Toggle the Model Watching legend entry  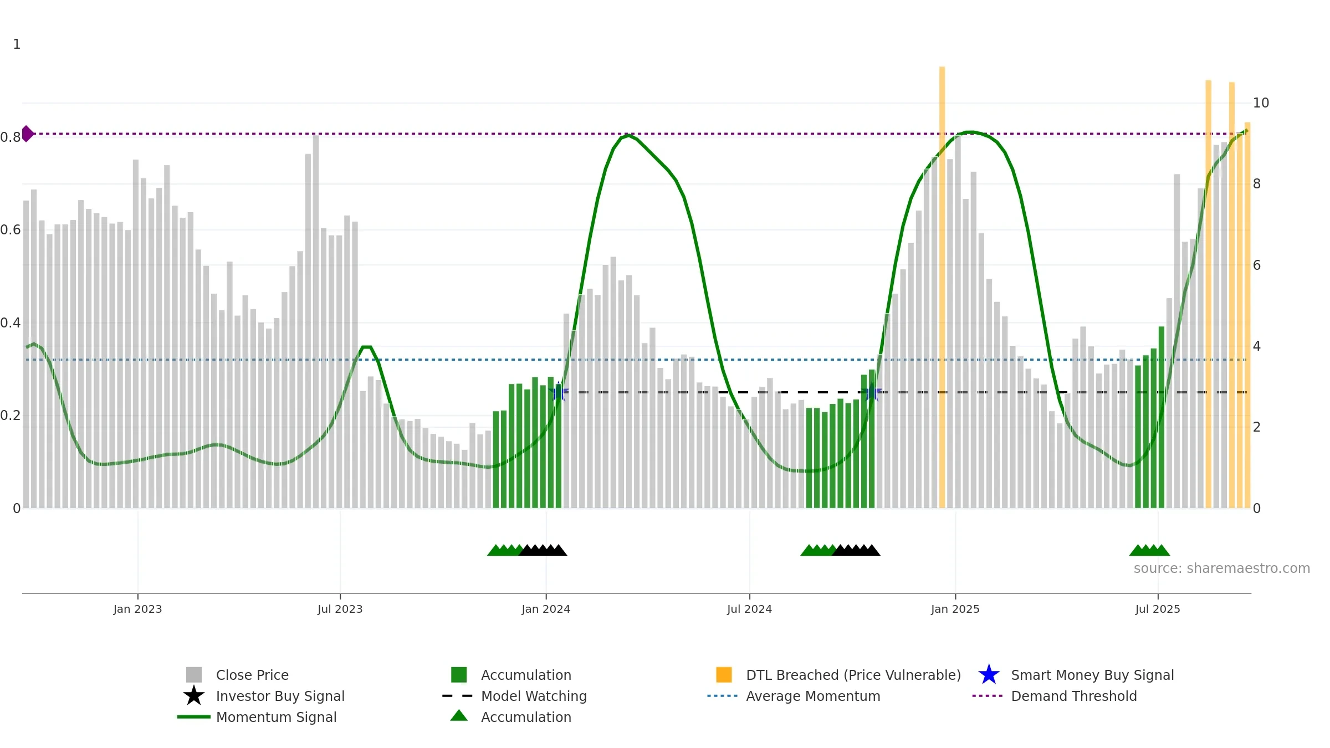pos(514,696)
